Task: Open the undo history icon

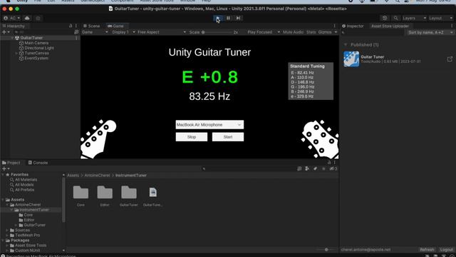Action: (x=385, y=18)
